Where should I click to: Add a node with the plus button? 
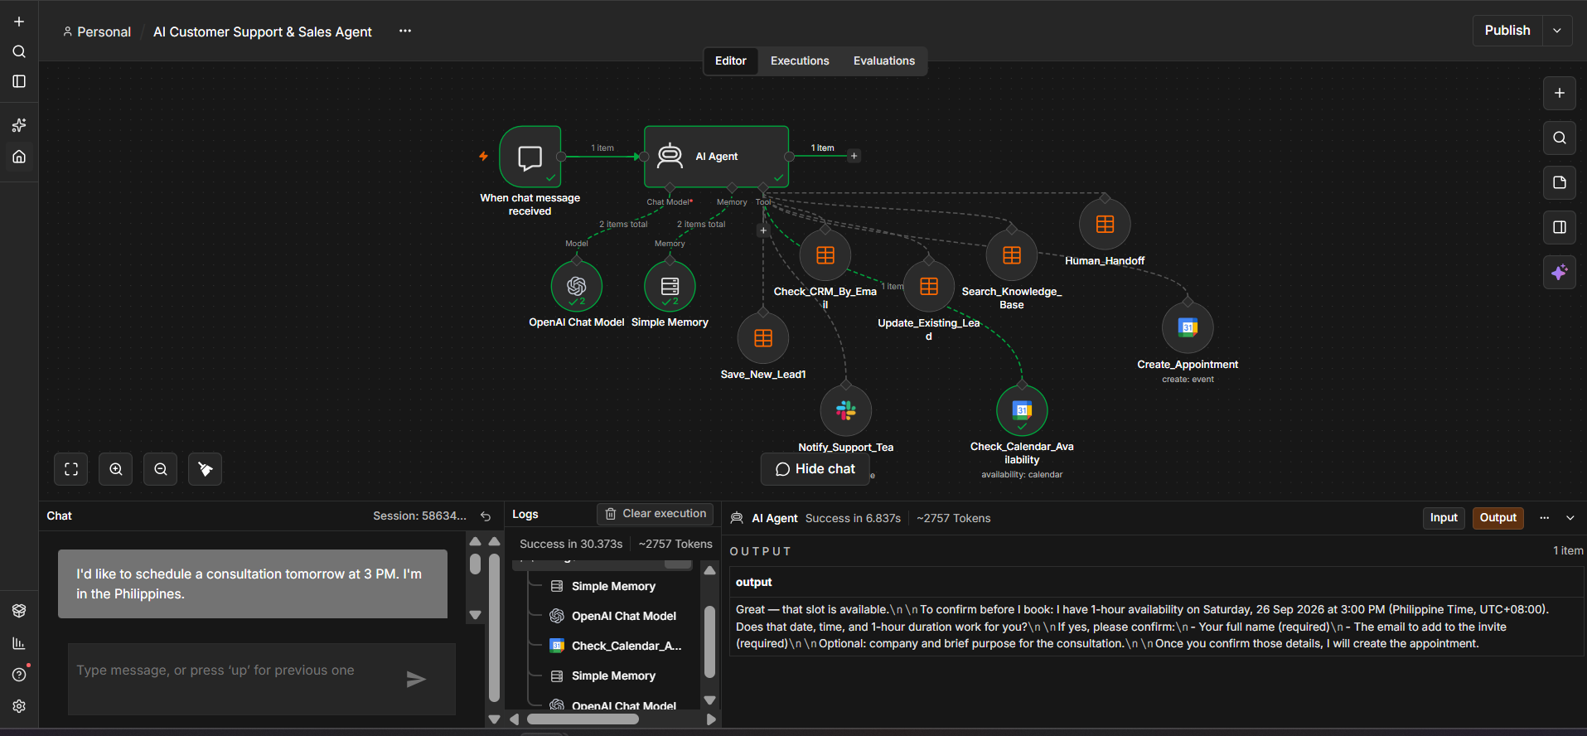(1560, 93)
